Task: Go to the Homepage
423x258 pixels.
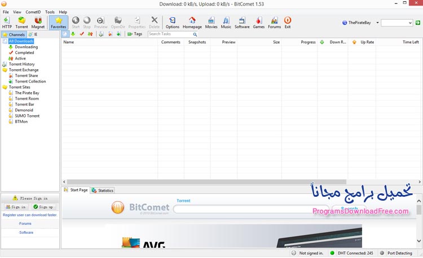Action: 192,22
